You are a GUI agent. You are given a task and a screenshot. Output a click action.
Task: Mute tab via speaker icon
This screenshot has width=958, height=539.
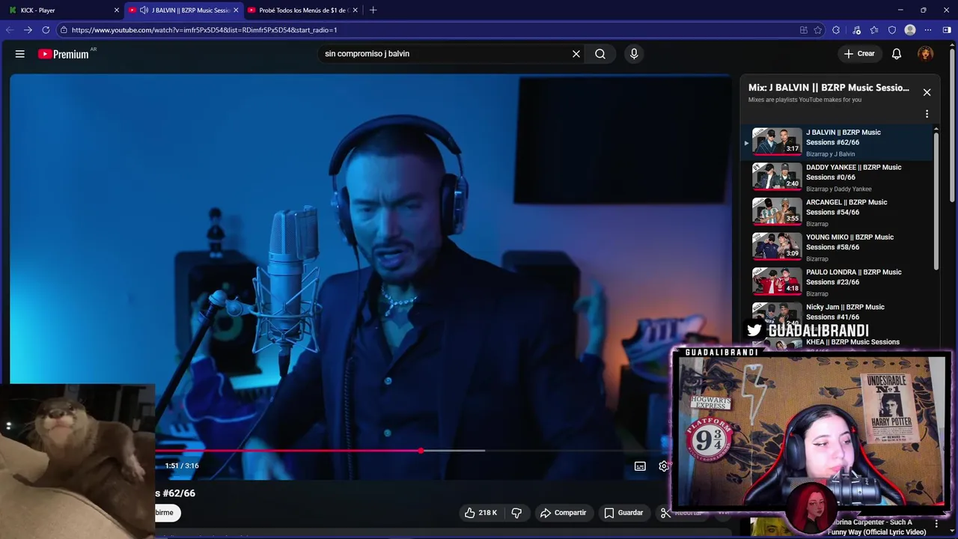pyautogui.click(x=144, y=10)
